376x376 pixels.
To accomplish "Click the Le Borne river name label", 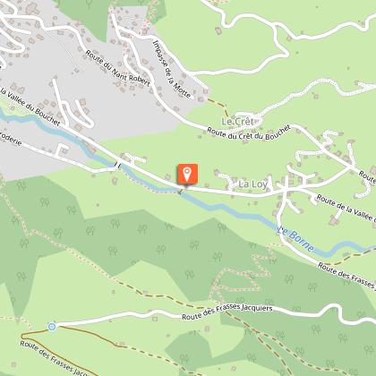I will coord(295,238).
